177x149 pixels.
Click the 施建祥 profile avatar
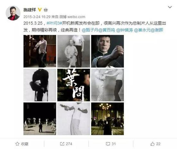click(x=13, y=13)
